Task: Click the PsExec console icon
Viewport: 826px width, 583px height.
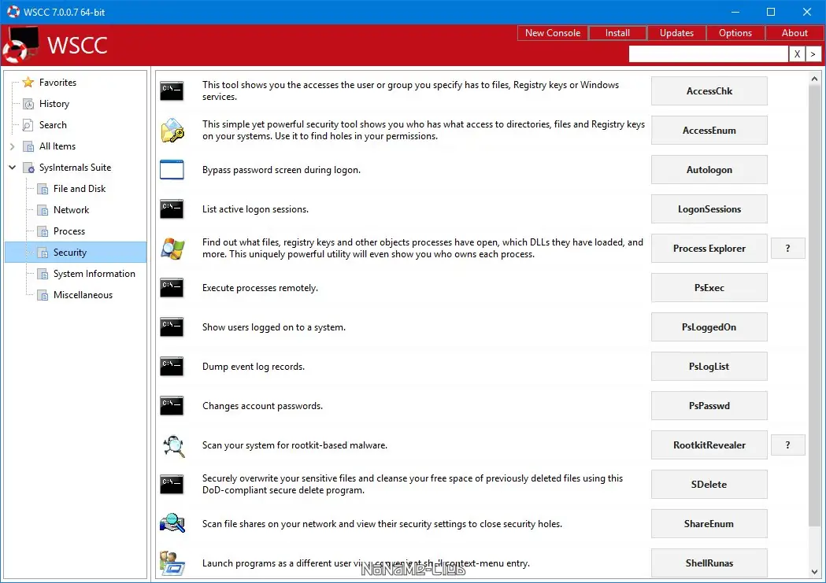Action: click(x=172, y=287)
